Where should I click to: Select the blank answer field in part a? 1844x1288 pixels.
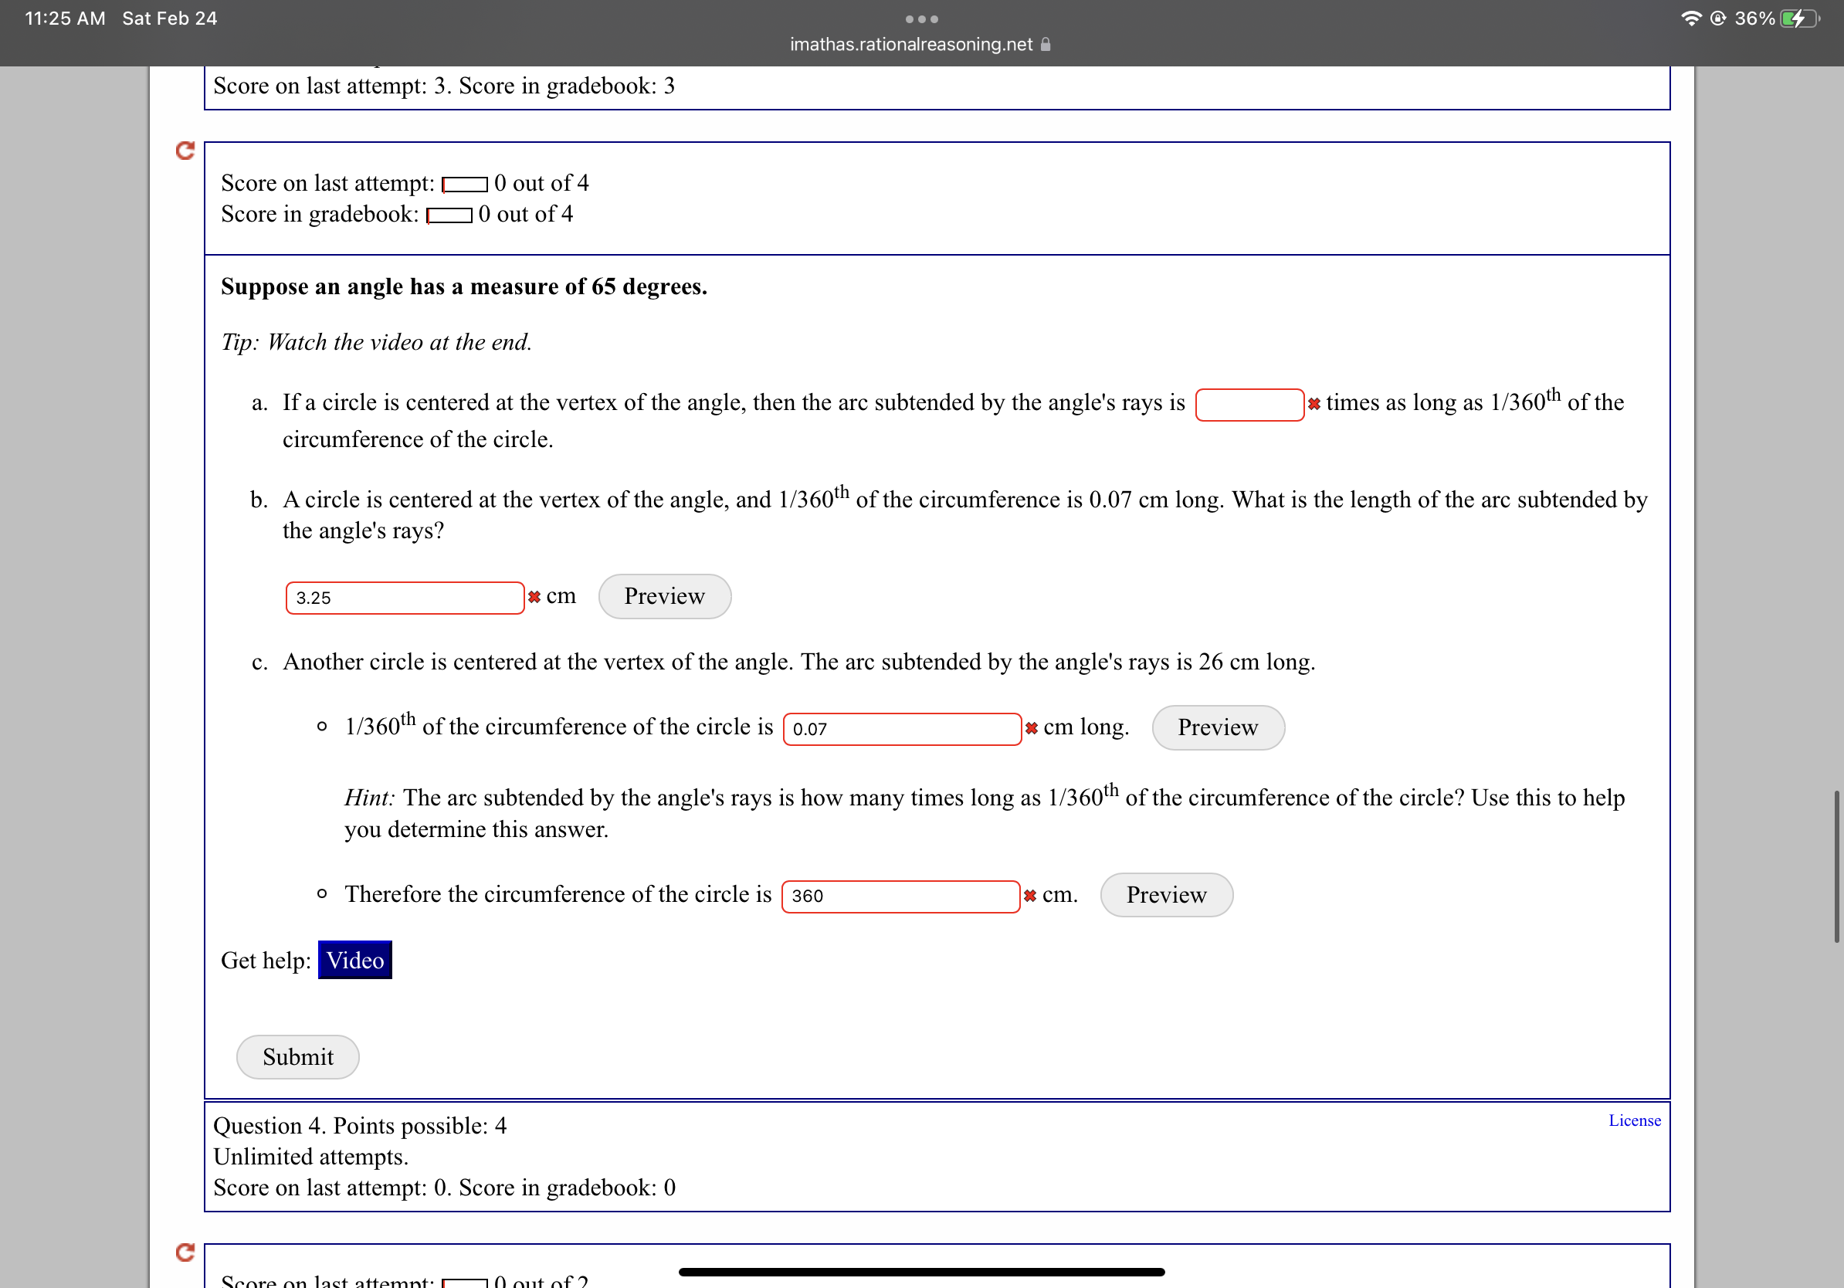tap(1249, 404)
